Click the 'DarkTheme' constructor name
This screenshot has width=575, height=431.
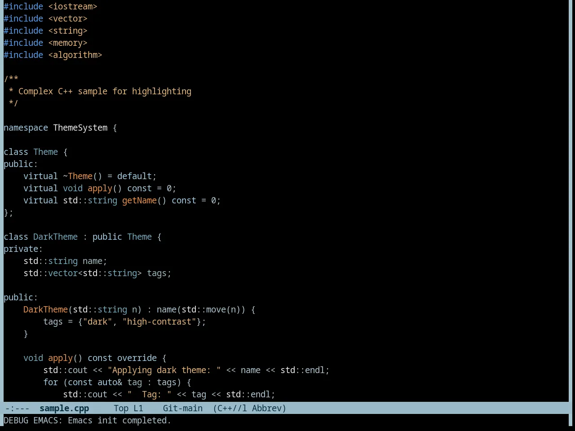(45, 309)
